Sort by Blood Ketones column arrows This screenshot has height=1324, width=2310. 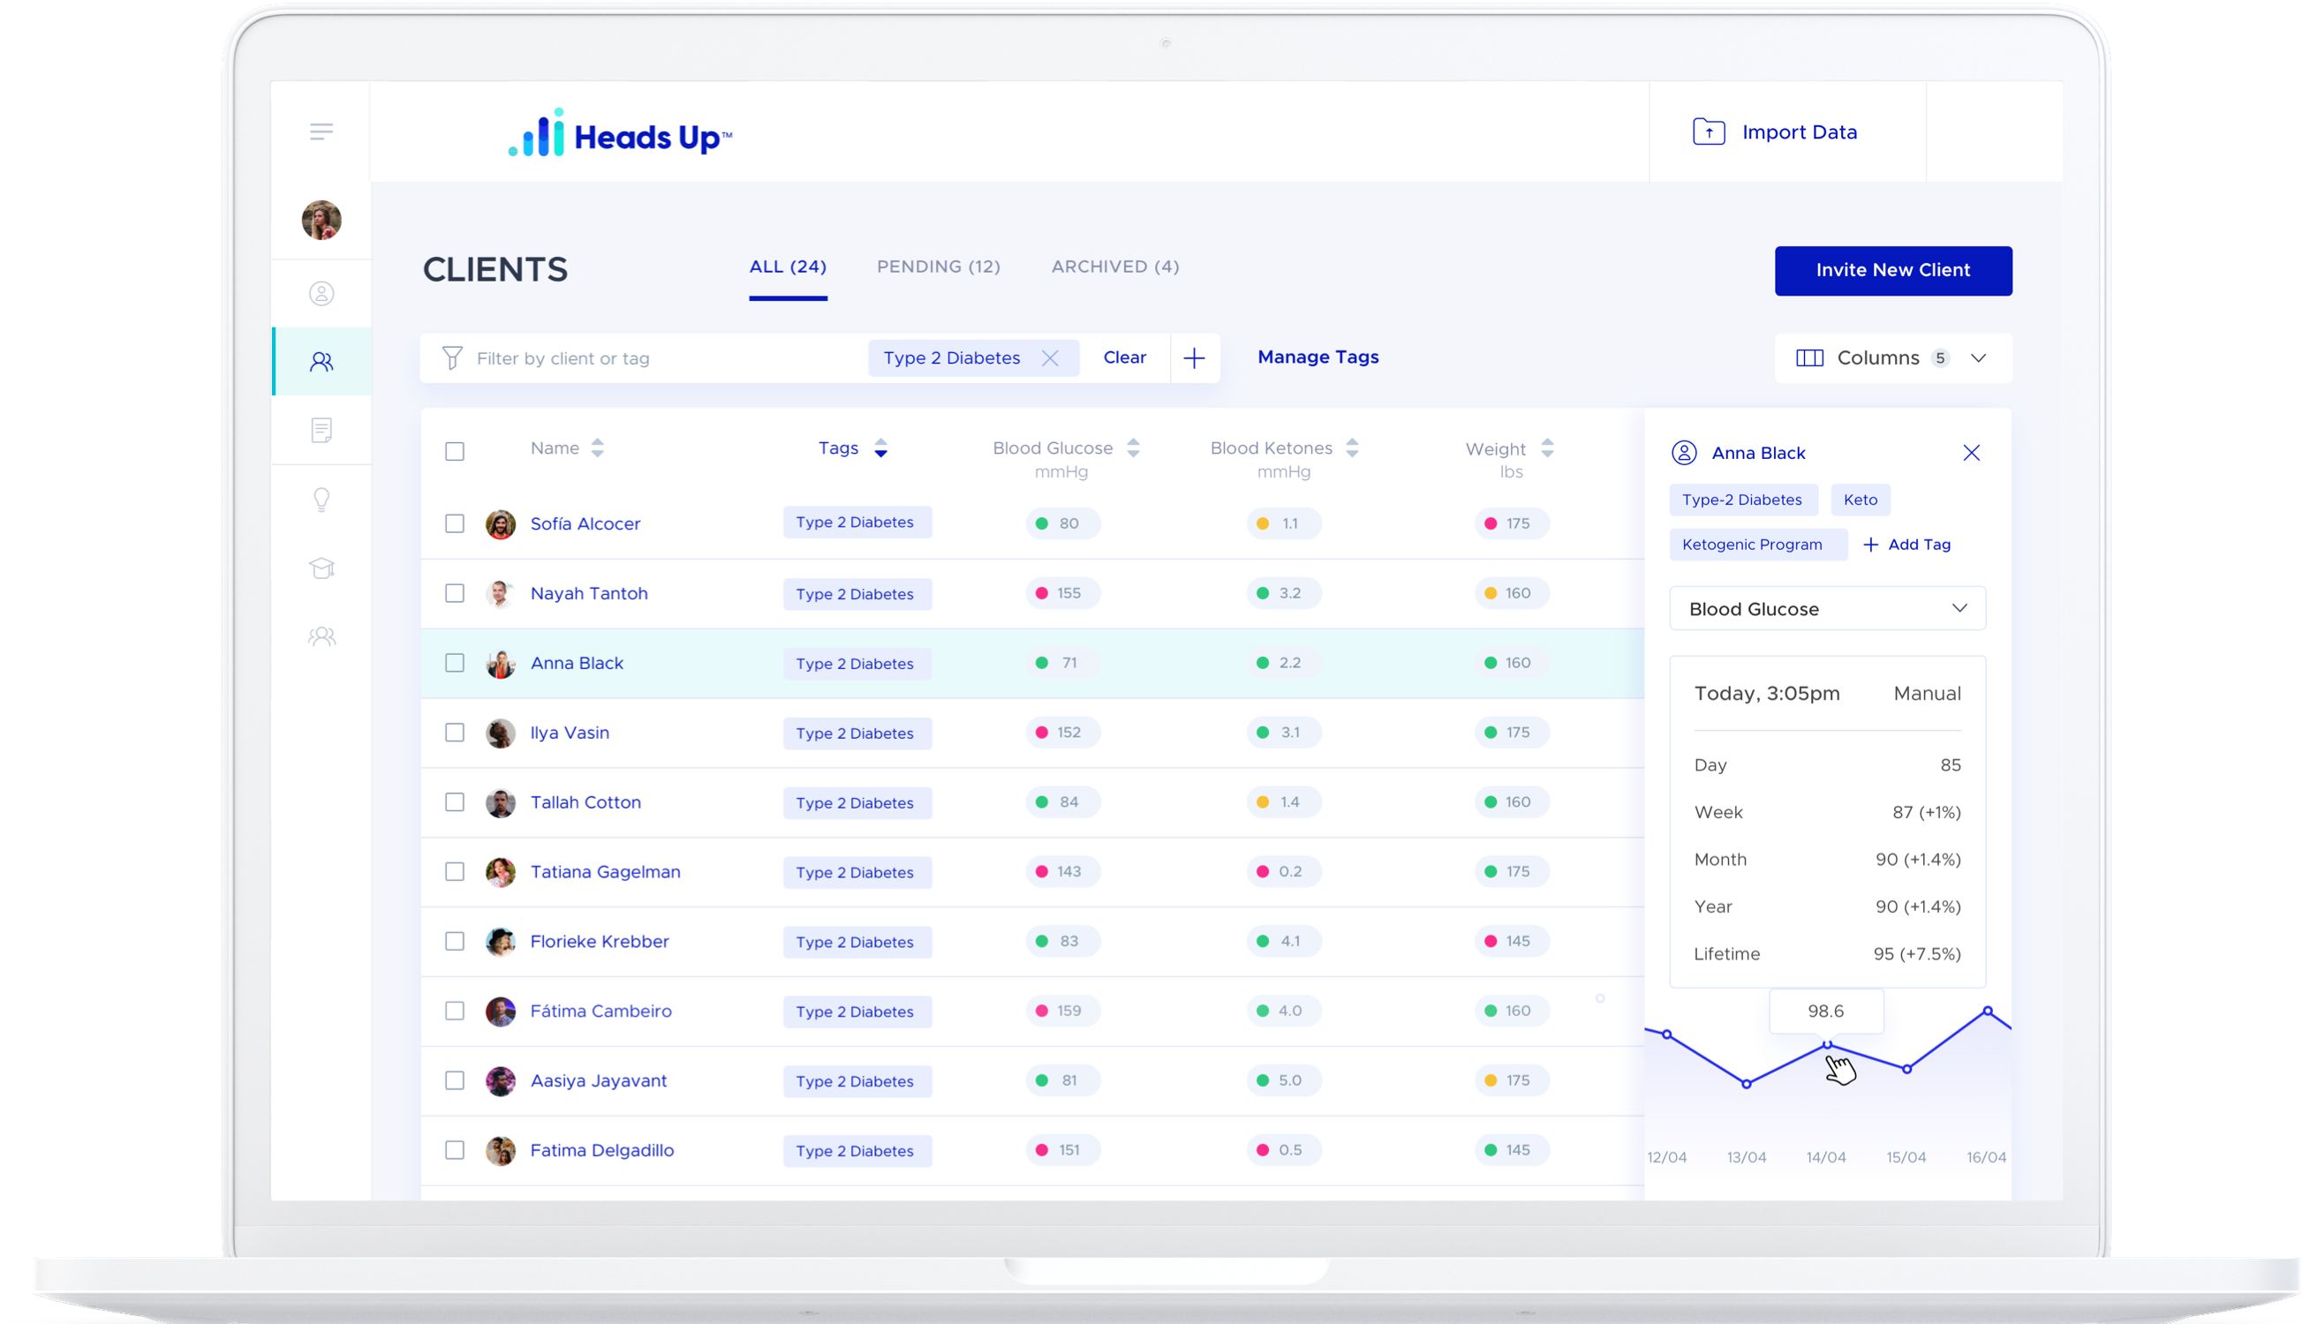click(1352, 448)
